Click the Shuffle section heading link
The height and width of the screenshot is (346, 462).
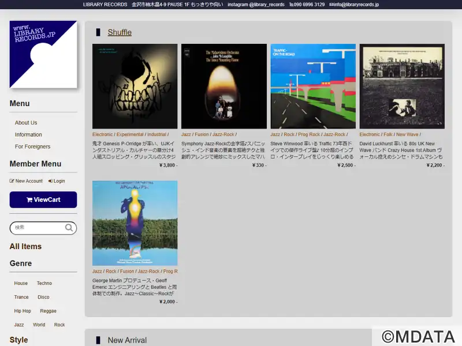point(120,32)
